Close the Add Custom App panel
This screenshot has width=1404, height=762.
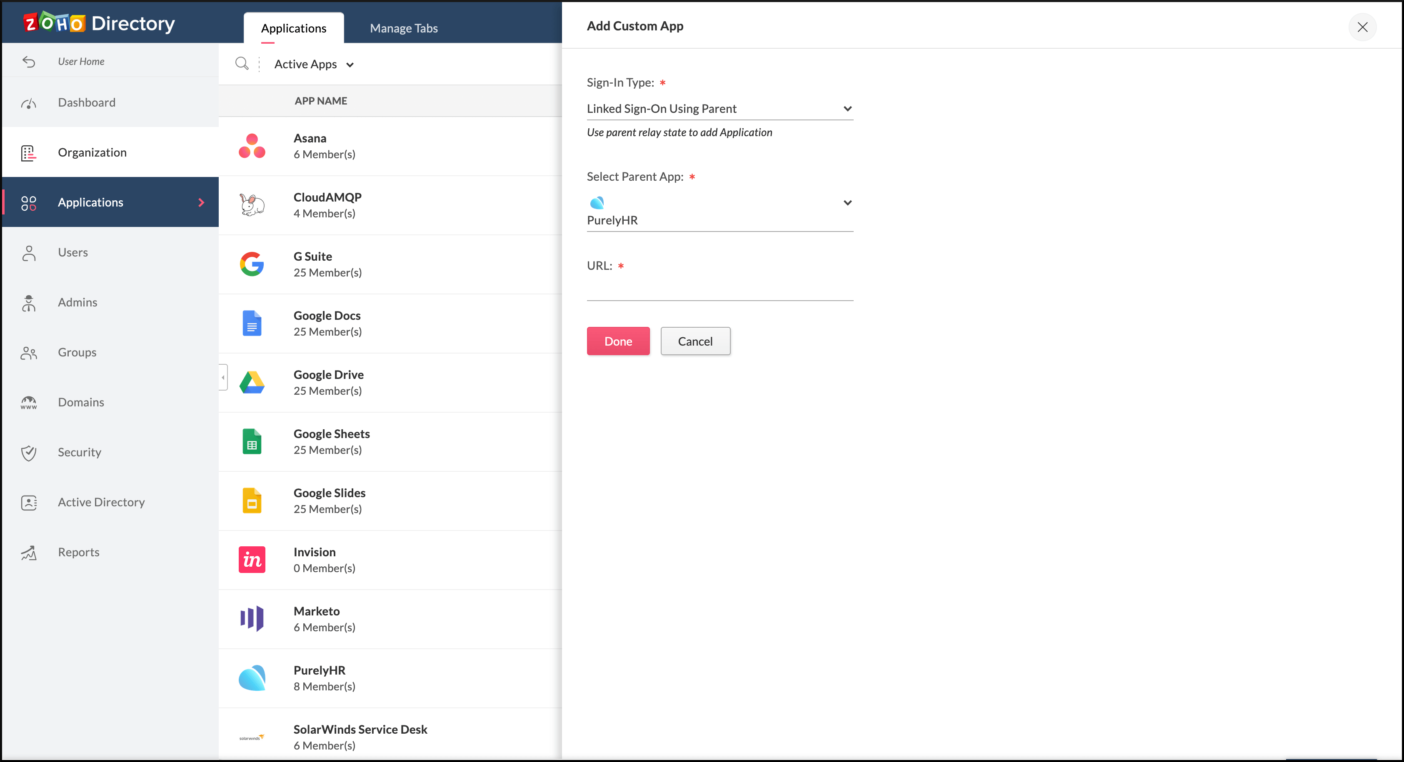1362,27
